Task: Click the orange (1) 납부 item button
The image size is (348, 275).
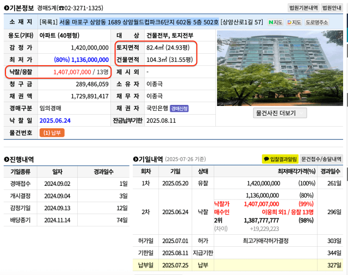Action: (x=52, y=133)
